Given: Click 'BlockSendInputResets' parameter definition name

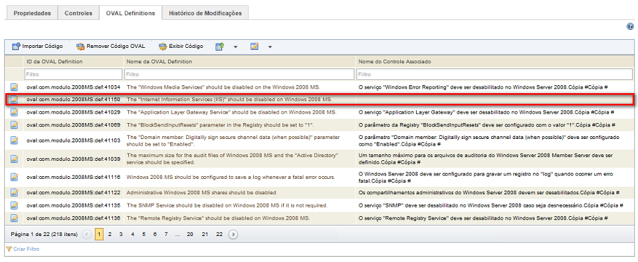Looking at the screenshot, I should pyautogui.click(x=220, y=124).
